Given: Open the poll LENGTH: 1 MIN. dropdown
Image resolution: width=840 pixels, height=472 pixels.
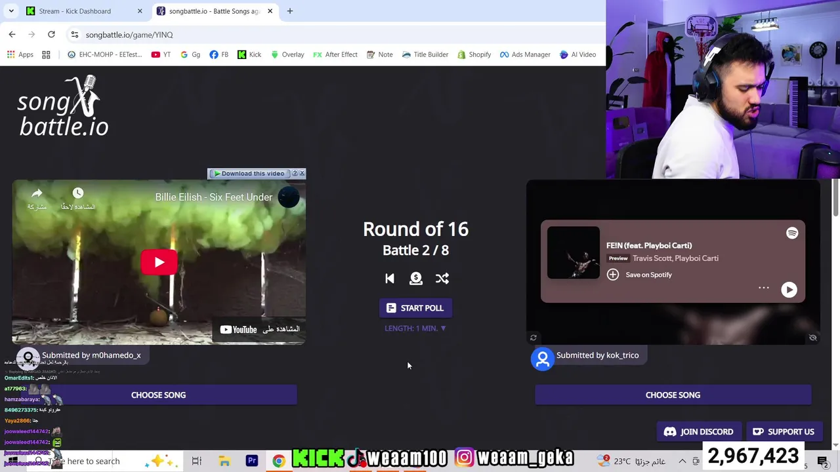Looking at the screenshot, I should click(x=415, y=328).
